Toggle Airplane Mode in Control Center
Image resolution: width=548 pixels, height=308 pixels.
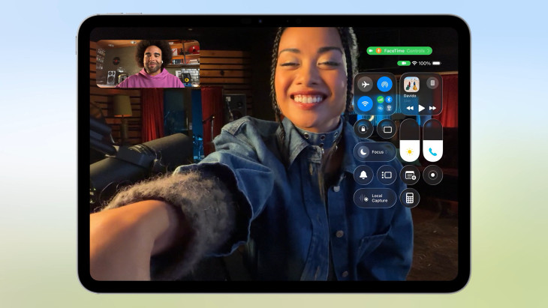364,85
